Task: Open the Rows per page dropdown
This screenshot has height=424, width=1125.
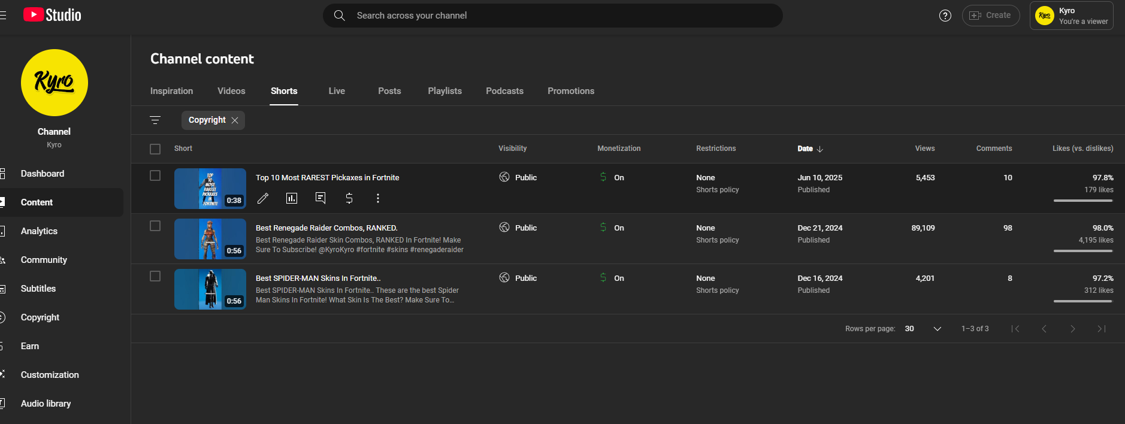Action: tap(923, 329)
